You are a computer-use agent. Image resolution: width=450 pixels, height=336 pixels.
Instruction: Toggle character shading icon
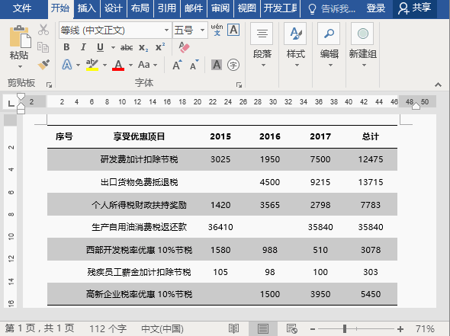point(217,65)
